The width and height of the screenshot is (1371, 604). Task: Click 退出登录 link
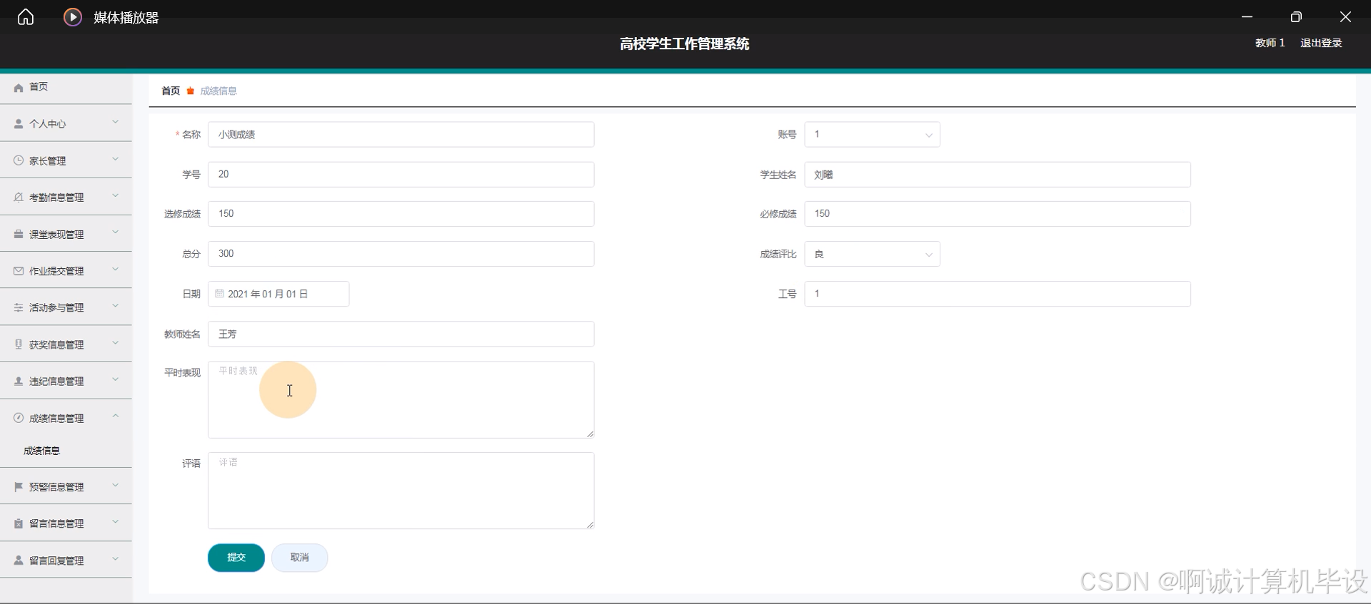point(1321,43)
